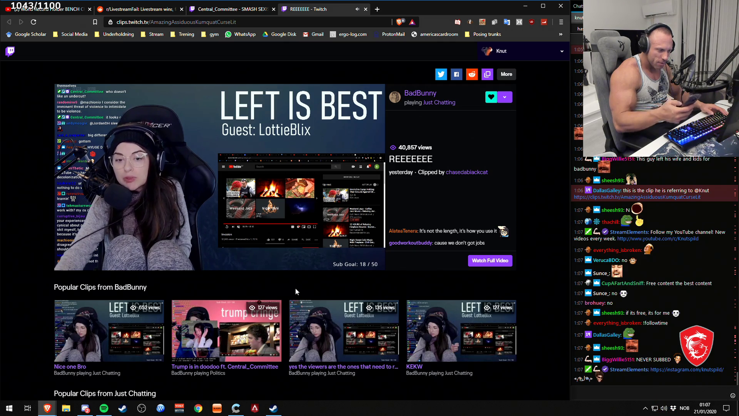
Task: Switch the NOB keyboard language indicator
Action: tap(684, 408)
